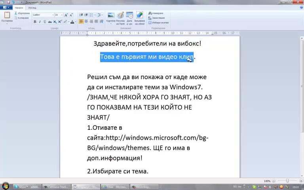The width and height of the screenshot is (304, 190).
Task: Click the Cut (Изрязване) scissors icon
Action: pyautogui.click(x=16, y=13)
